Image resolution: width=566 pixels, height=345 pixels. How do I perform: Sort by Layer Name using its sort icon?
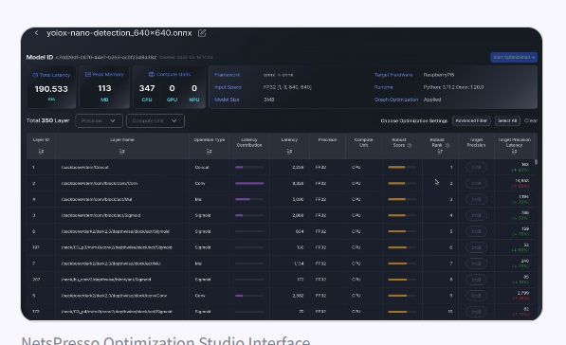point(122,152)
